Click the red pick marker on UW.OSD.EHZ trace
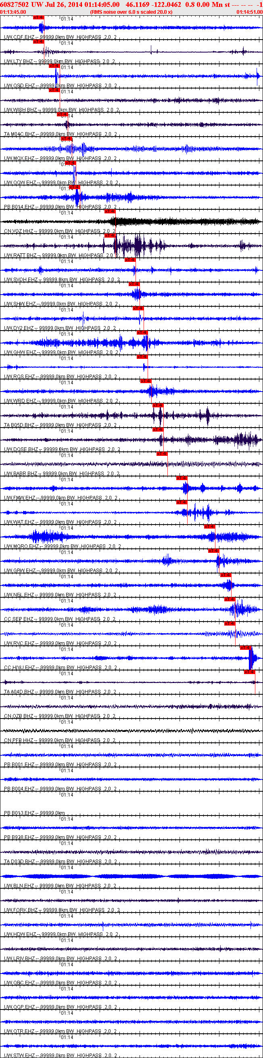This screenshot has width=263, height=1058. (54, 66)
